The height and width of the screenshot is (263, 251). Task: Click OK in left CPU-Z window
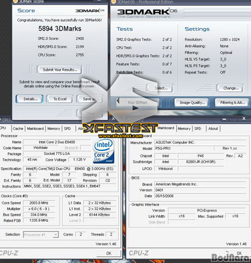[x=109, y=254]
